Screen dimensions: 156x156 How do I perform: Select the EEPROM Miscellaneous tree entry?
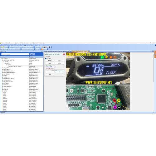(x=9, y=72)
